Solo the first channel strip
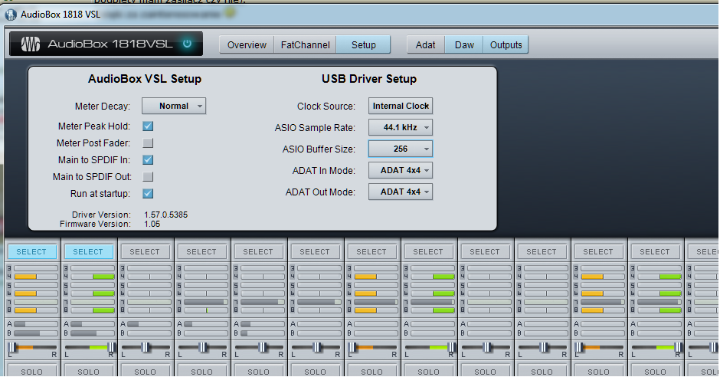Screen dimensions: 720x377 (31, 371)
